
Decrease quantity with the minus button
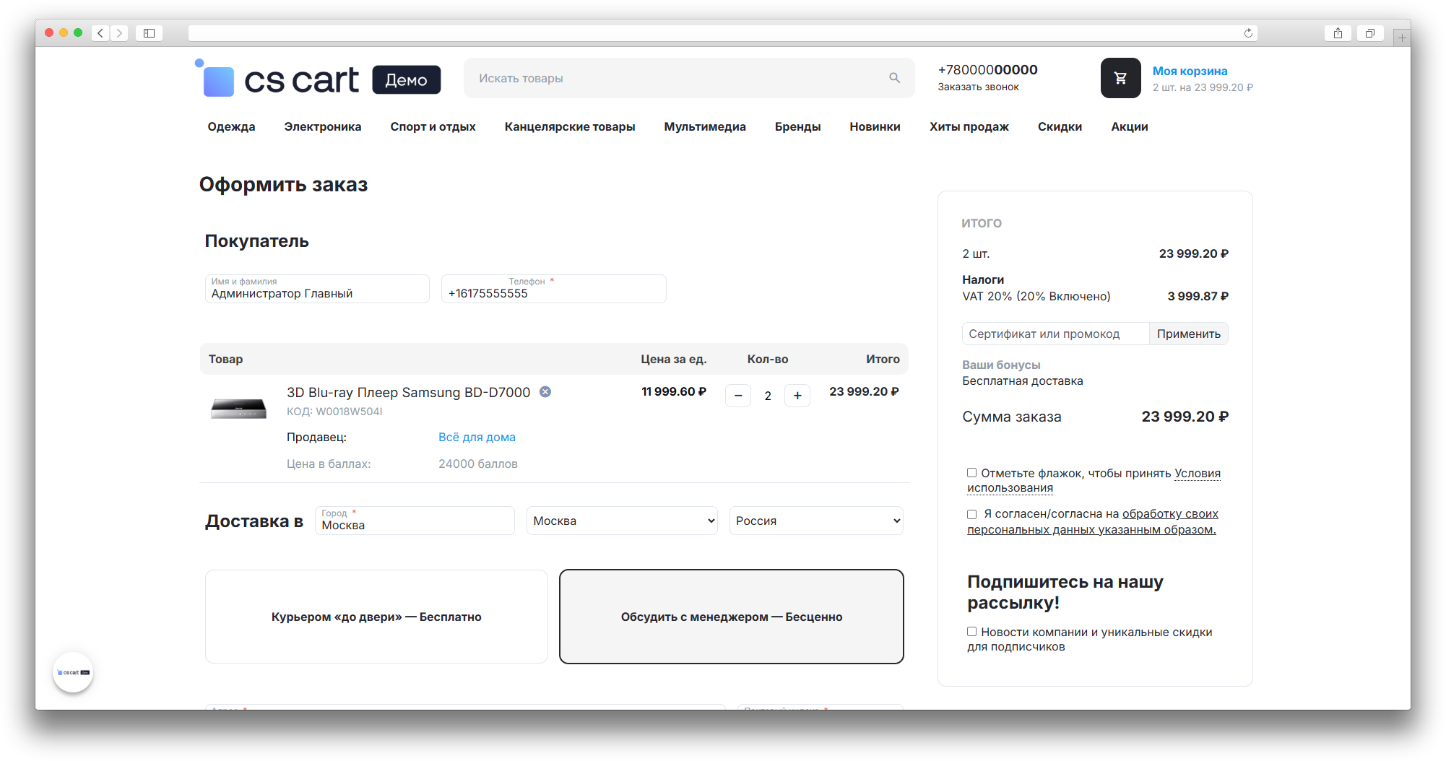click(737, 396)
